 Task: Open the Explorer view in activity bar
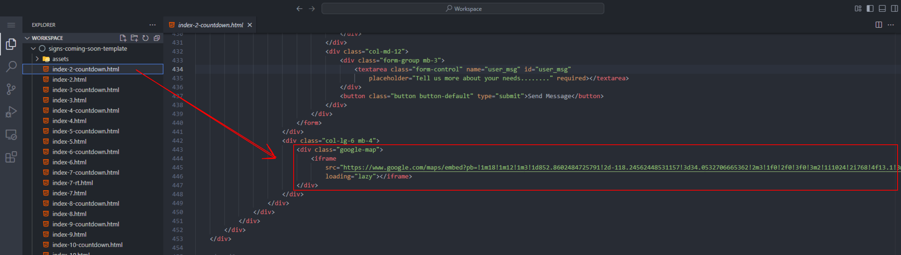point(11,44)
